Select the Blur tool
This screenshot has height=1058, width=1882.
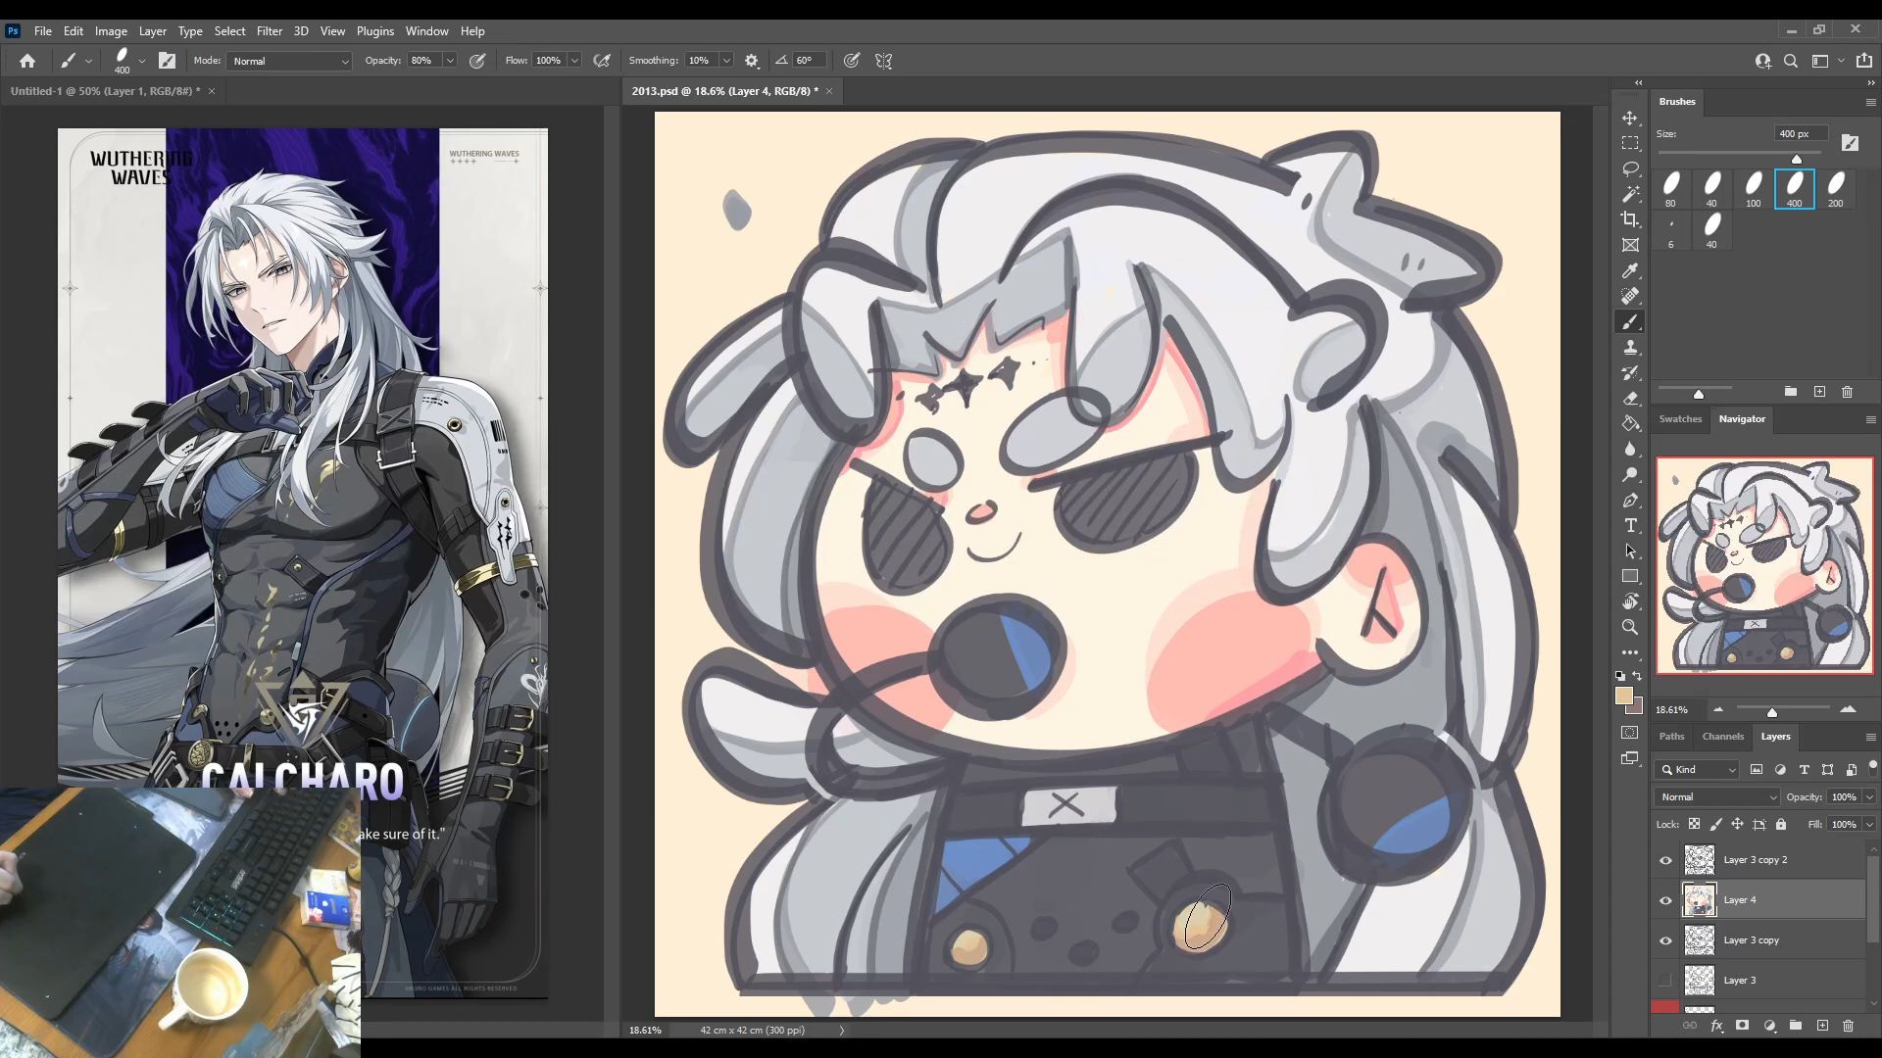pyautogui.click(x=1630, y=449)
